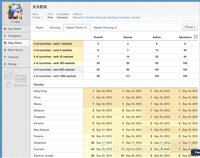200x158 pixels.
Task: Follow the iTunes store link
Action: [x=37, y=17]
